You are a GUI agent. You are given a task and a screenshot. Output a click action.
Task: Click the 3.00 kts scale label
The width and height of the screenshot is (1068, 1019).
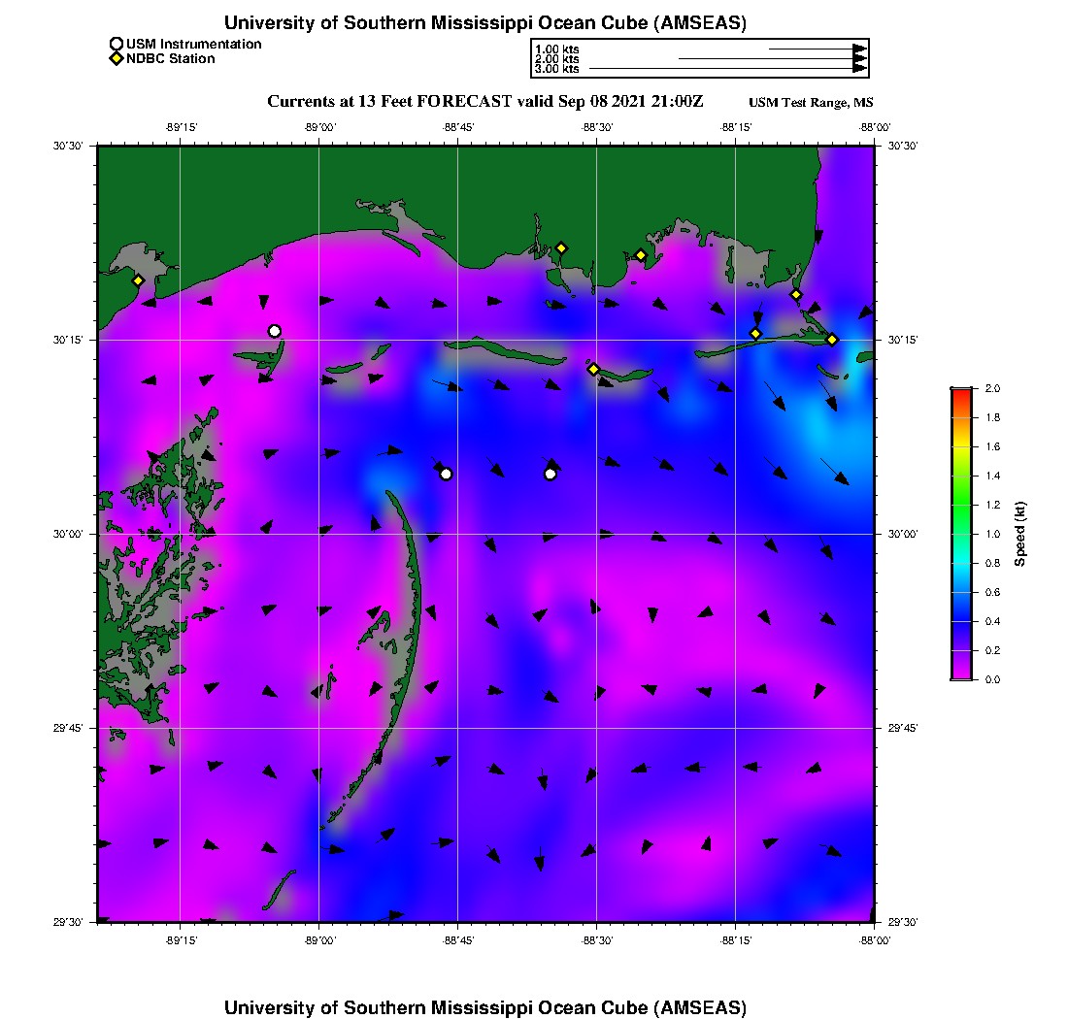557,69
